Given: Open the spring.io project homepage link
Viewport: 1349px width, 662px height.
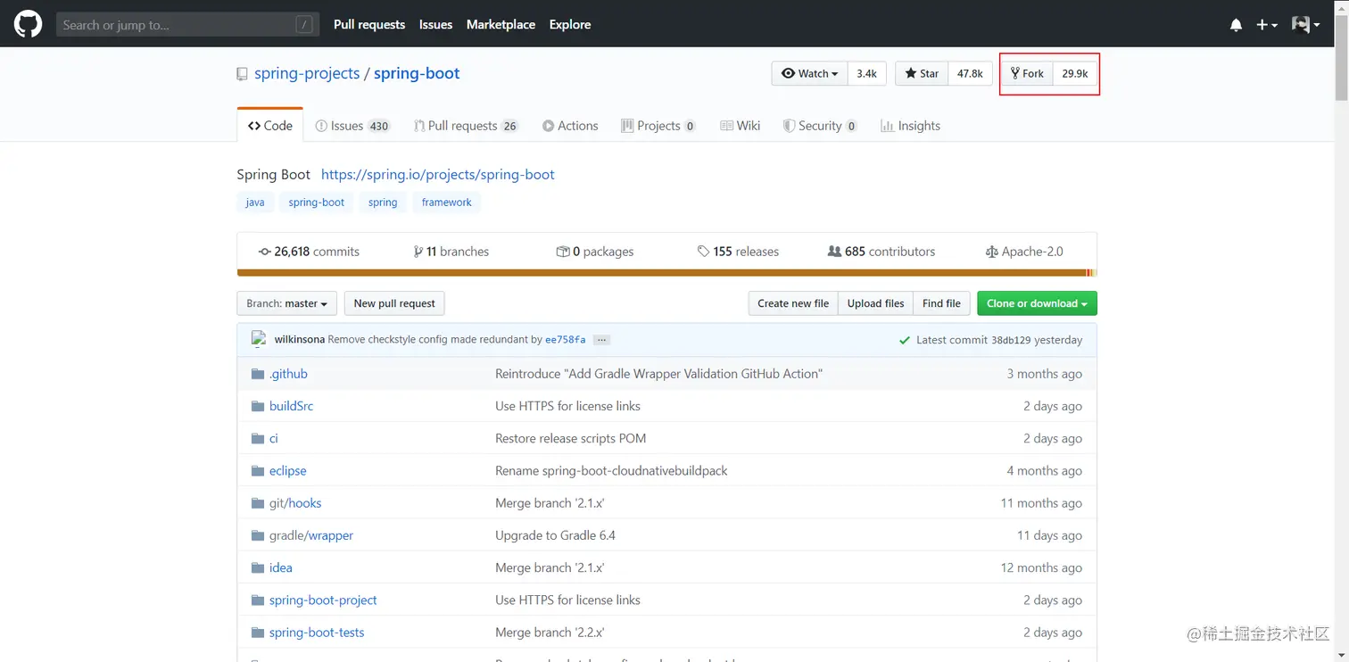Looking at the screenshot, I should (438, 175).
